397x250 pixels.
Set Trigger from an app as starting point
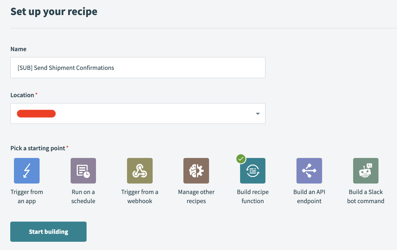(x=26, y=170)
